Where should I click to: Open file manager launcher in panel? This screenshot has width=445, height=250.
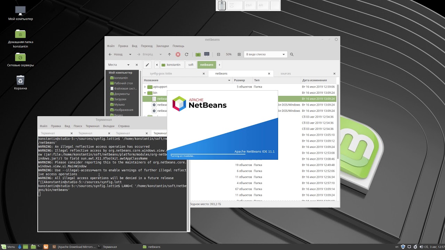[x=33, y=247]
